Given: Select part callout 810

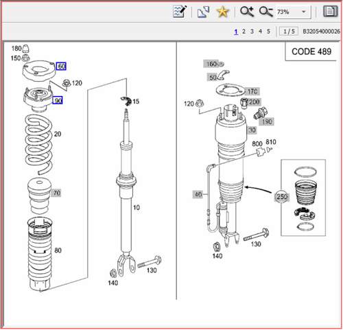Looking at the screenshot, I should tap(271, 142).
